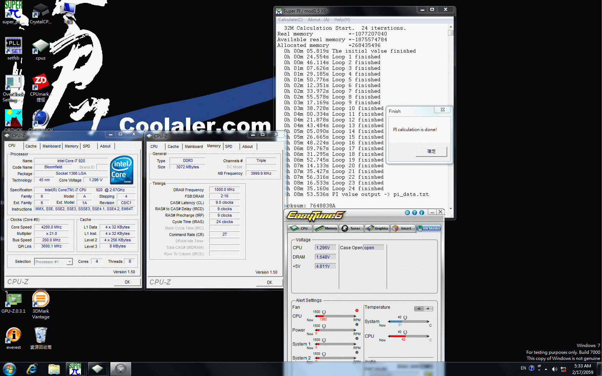Click the Show desktop strip beside the clock
The image size is (602, 376).
[599, 369]
